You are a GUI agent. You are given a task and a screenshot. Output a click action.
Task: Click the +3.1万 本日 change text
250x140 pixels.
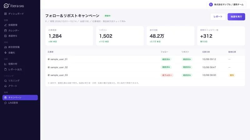click(x=155, y=42)
